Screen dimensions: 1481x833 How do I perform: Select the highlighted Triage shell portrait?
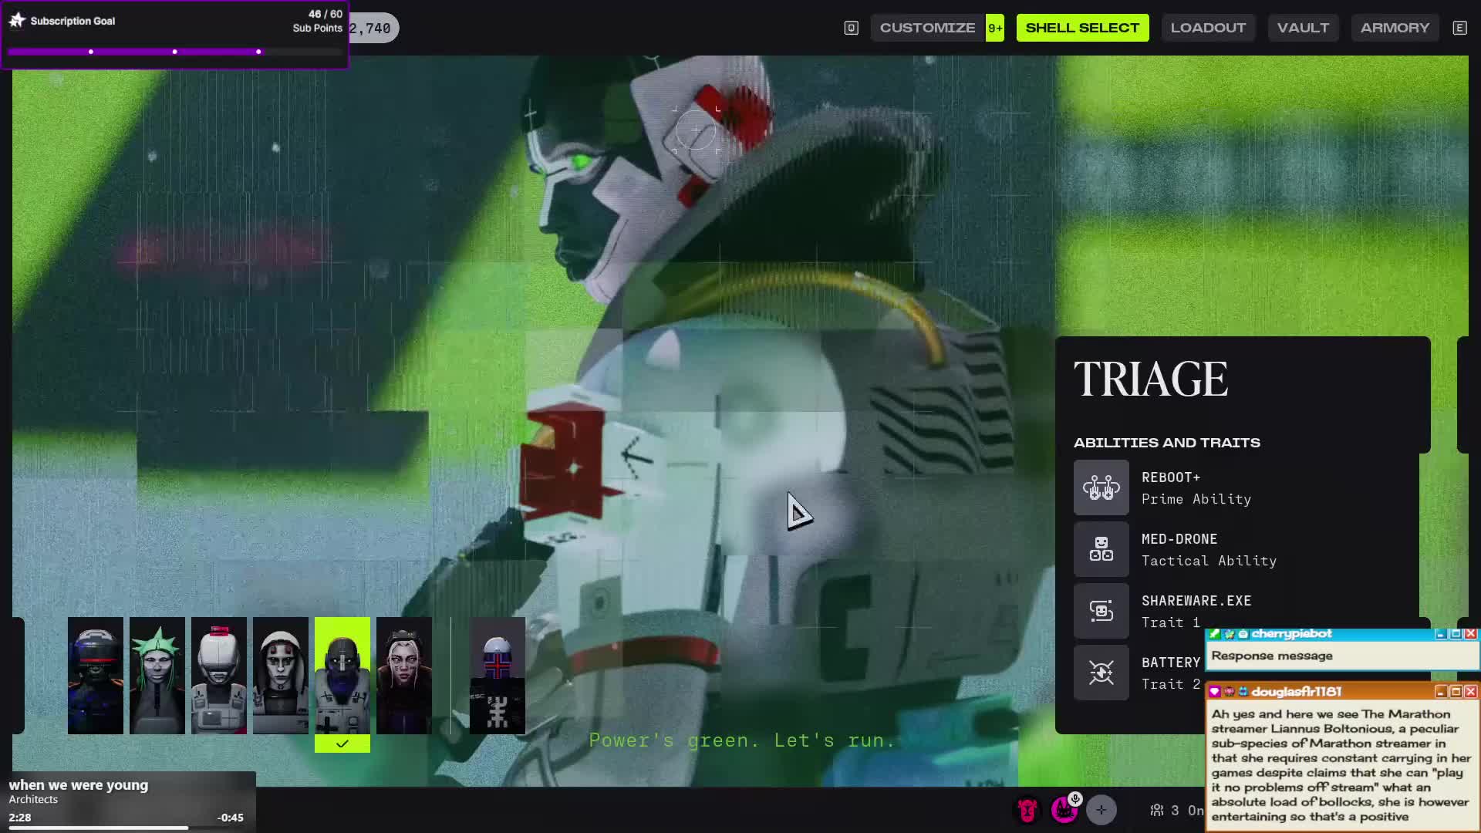[342, 676]
